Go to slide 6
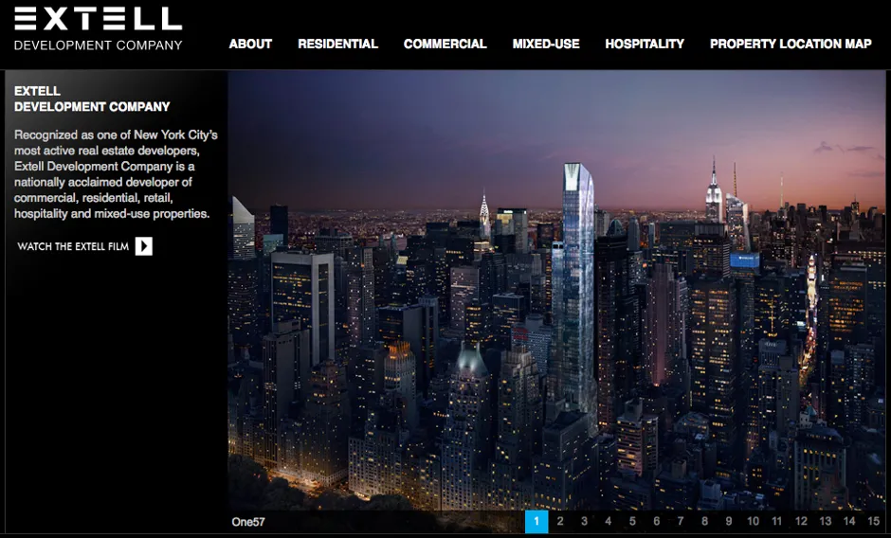Viewport: 891px width, 538px height. pyautogui.click(x=656, y=522)
